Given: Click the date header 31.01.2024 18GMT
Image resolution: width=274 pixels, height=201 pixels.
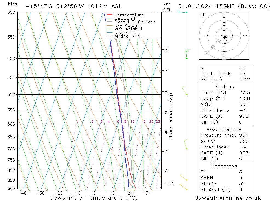Looking at the screenshot, I should coord(206,6).
